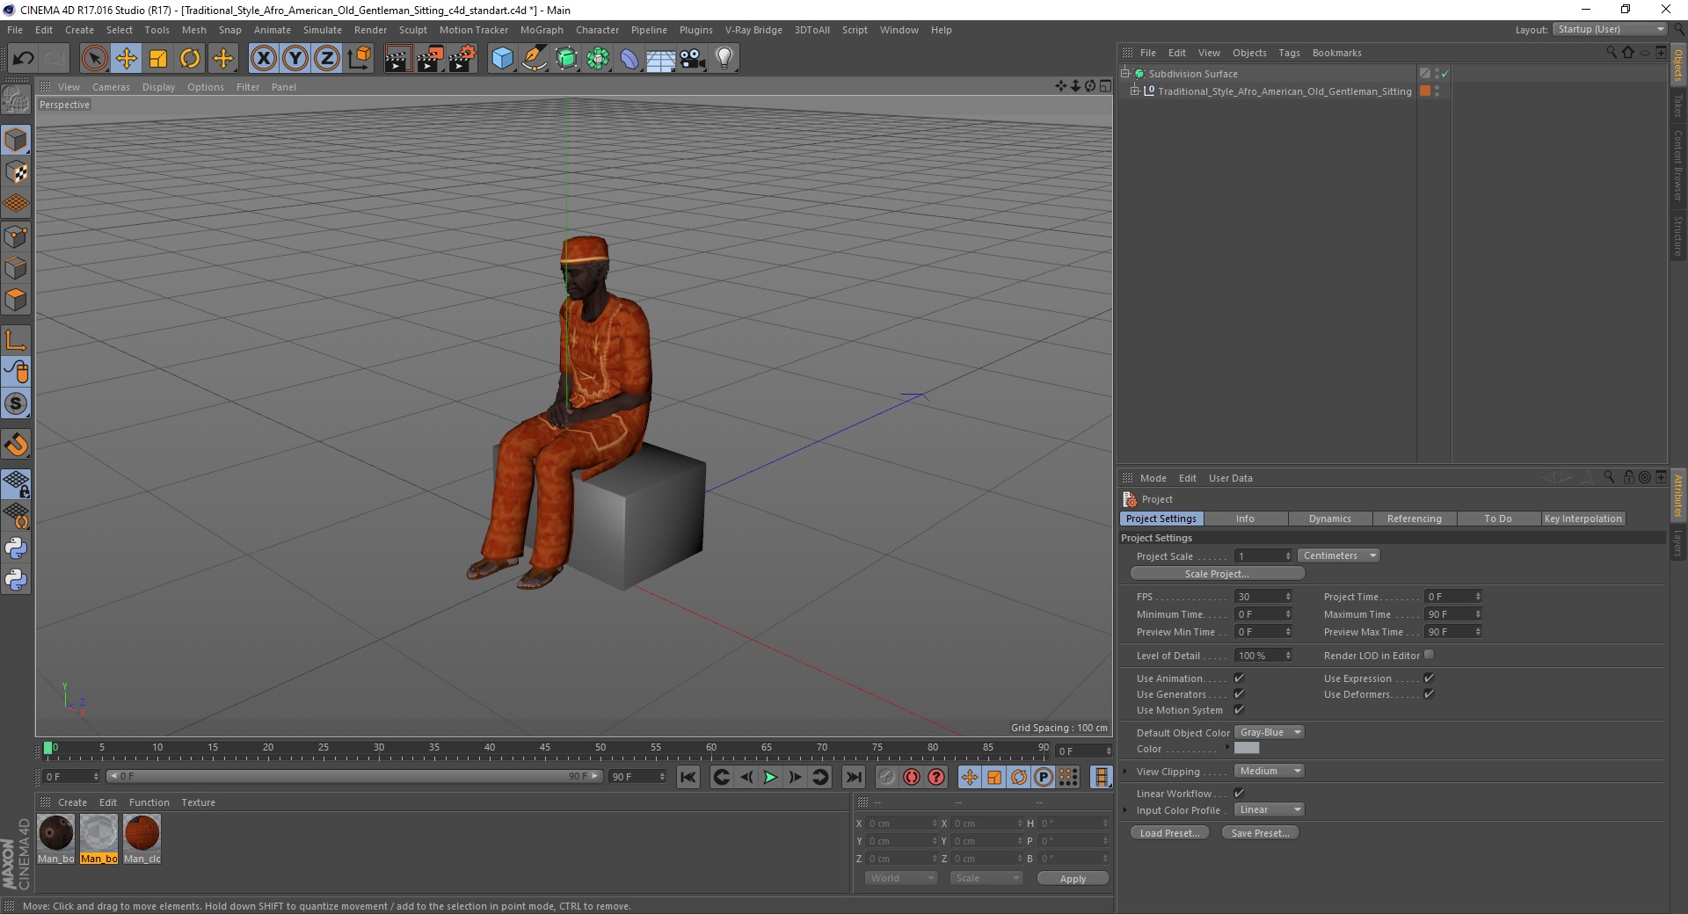The image size is (1688, 914).
Task: Click Record Active Objects button
Action: click(x=886, y=777)
